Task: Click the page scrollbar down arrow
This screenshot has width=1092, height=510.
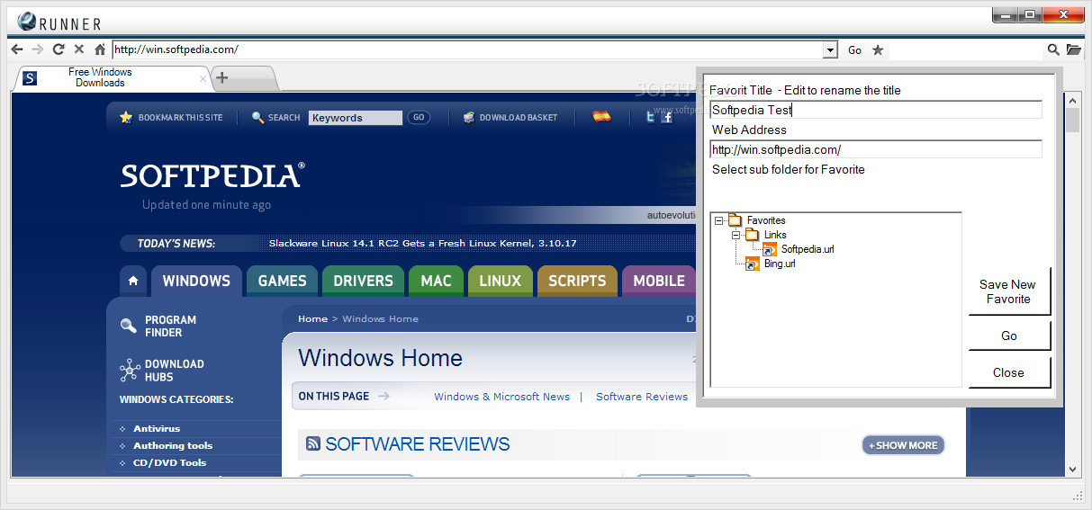Action: coord(1071,469)
